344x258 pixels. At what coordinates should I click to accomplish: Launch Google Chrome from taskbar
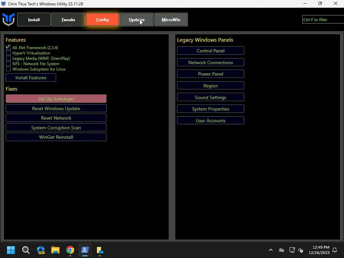click(x=70, y=250)
